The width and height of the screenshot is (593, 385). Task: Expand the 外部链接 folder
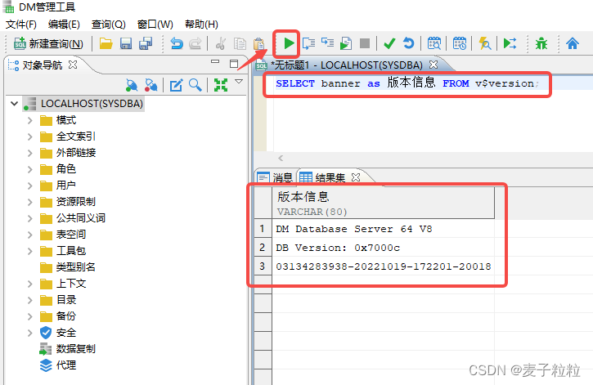30,153
